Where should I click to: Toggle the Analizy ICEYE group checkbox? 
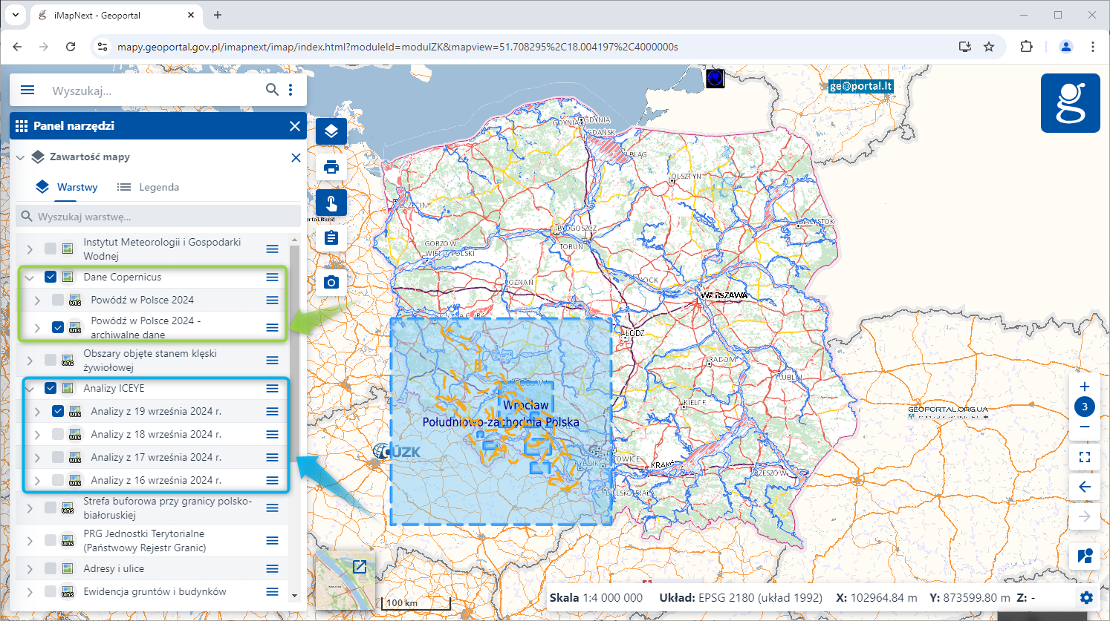51,388
